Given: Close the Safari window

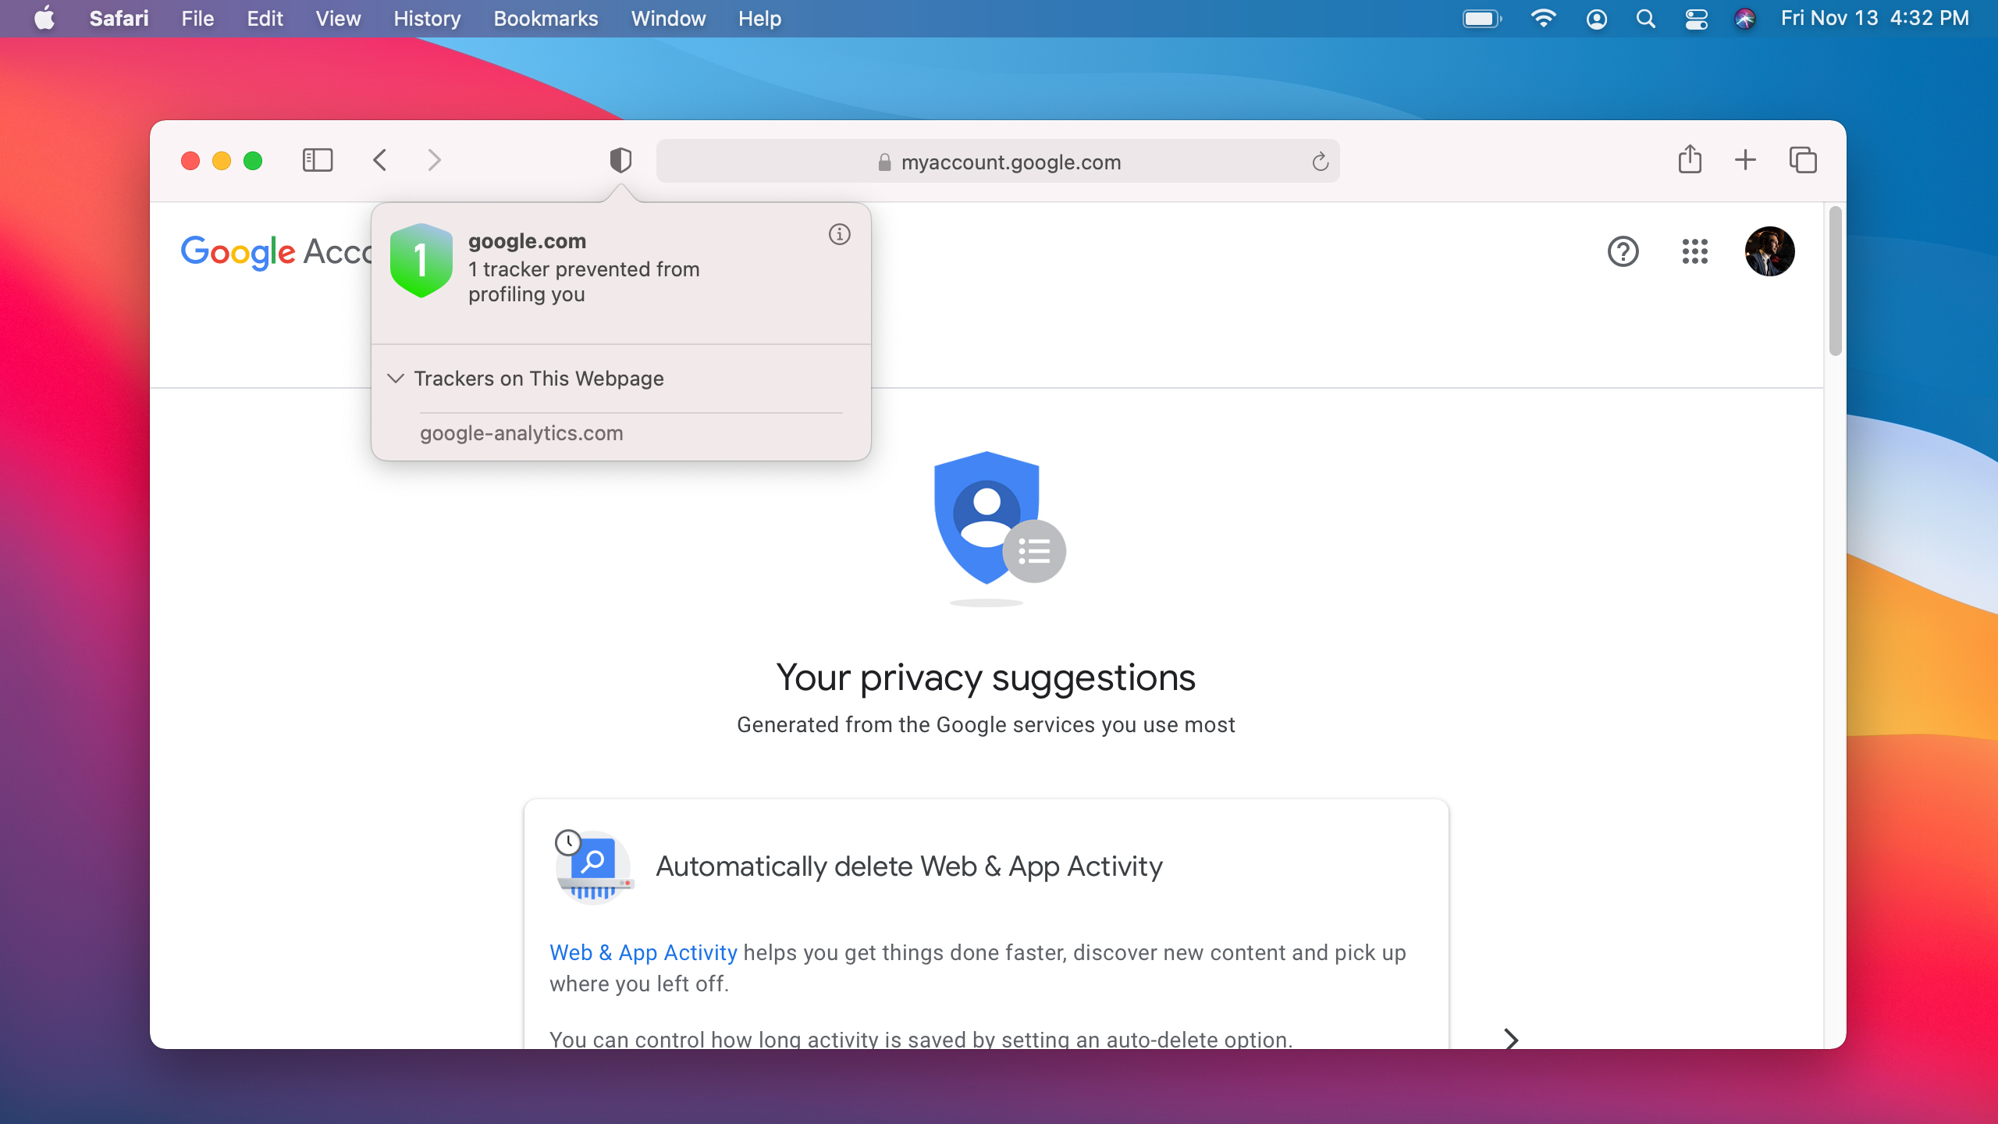Looking at the screenshot, I should point(190,161).
